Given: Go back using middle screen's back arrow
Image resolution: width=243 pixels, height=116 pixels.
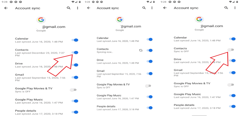Looking at the screenshot, I should point(89,8).
